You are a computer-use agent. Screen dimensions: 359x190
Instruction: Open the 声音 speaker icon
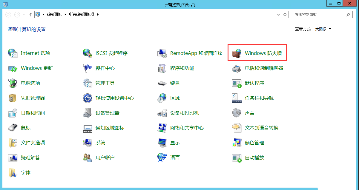237,113
